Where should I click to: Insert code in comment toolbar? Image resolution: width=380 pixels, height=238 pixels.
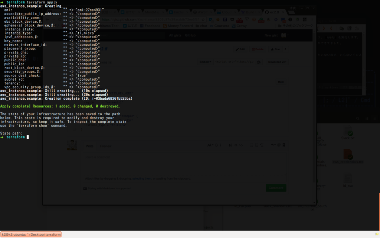coord(236,145)
